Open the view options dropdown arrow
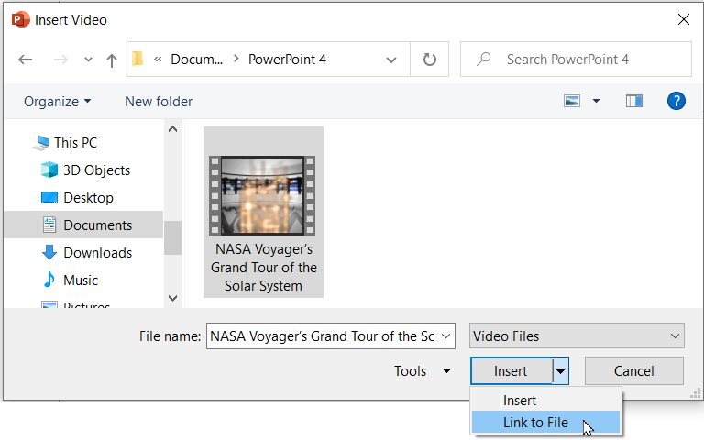This screenshot has height=440, width=704. tap(596, 101)
